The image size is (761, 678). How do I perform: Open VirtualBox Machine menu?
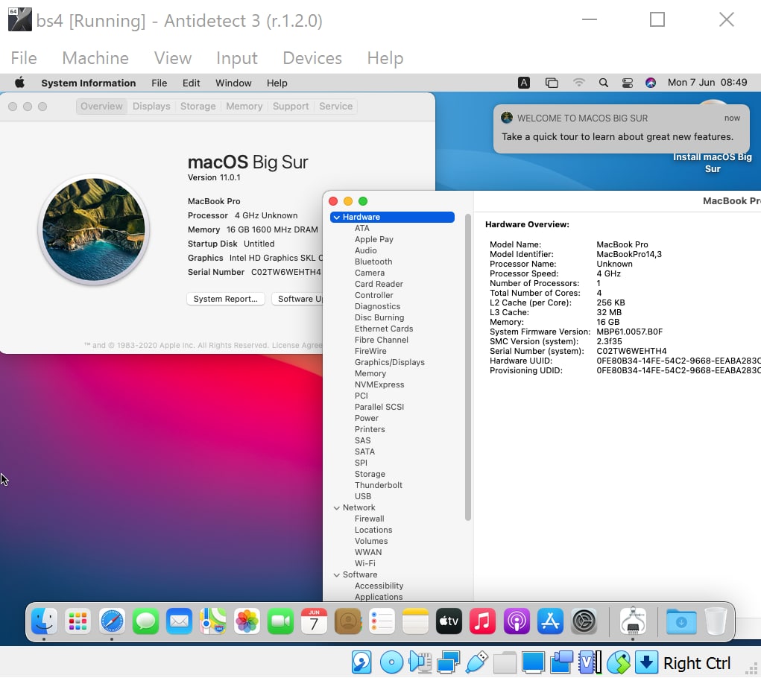95,58
